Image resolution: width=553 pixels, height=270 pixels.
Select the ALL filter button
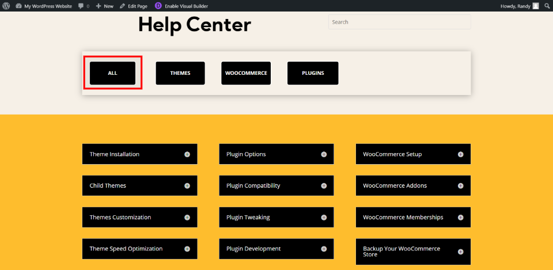pos(112,73)
